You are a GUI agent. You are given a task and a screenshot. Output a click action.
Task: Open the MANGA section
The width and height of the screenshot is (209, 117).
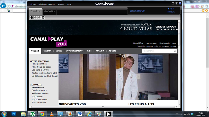pos(100,51)
